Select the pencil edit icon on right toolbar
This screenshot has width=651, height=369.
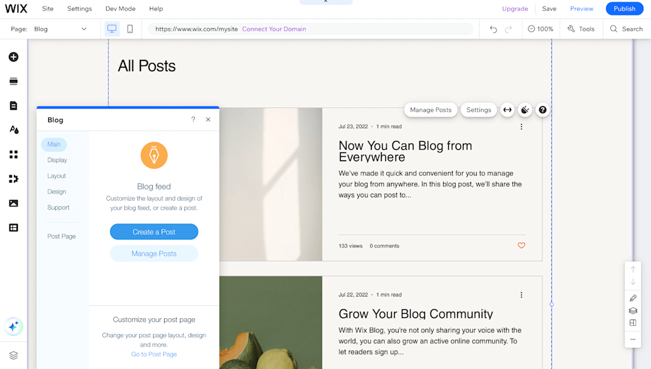point(633,298)
